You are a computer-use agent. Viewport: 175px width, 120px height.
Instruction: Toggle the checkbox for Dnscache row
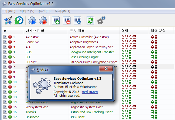tap(5, 117)
